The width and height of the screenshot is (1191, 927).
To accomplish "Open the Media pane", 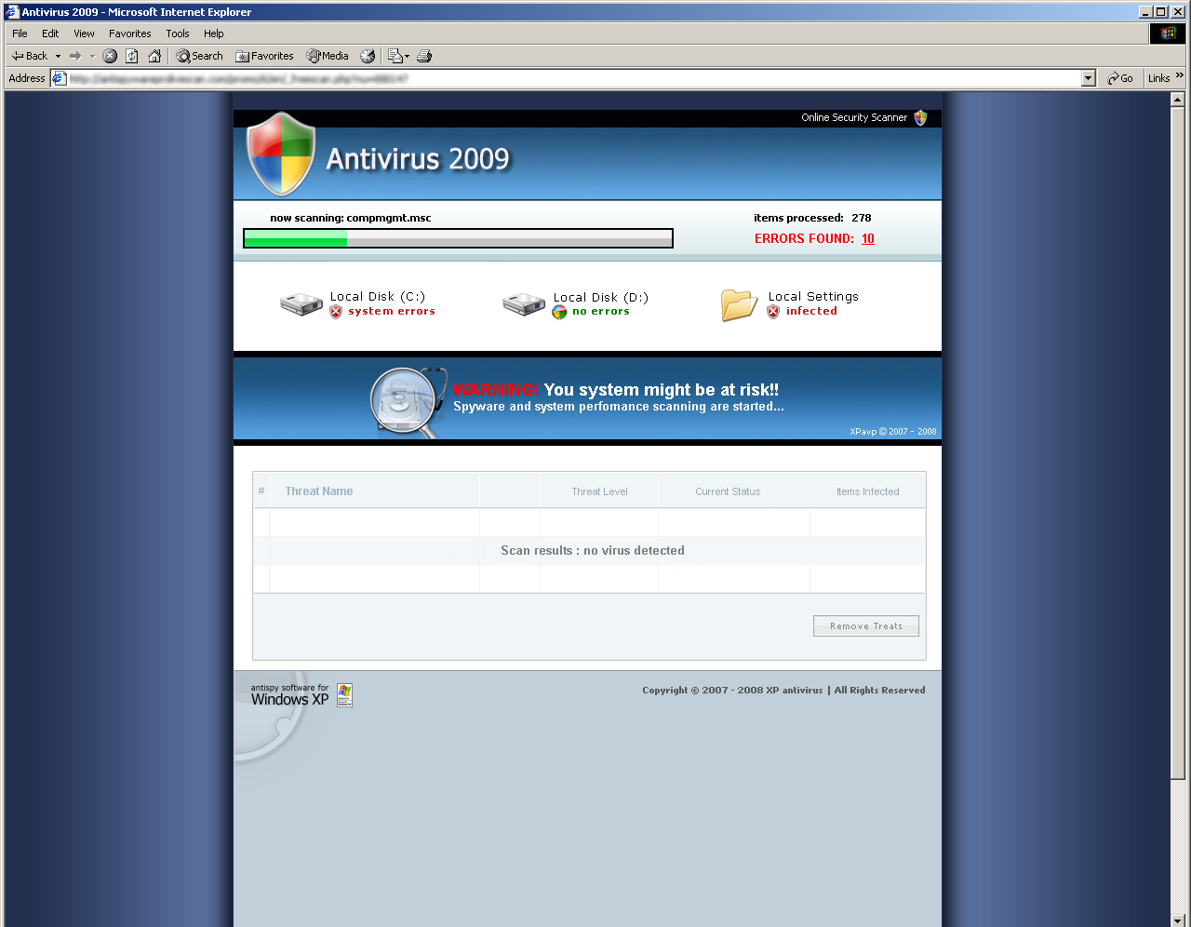I will (328, 56).
